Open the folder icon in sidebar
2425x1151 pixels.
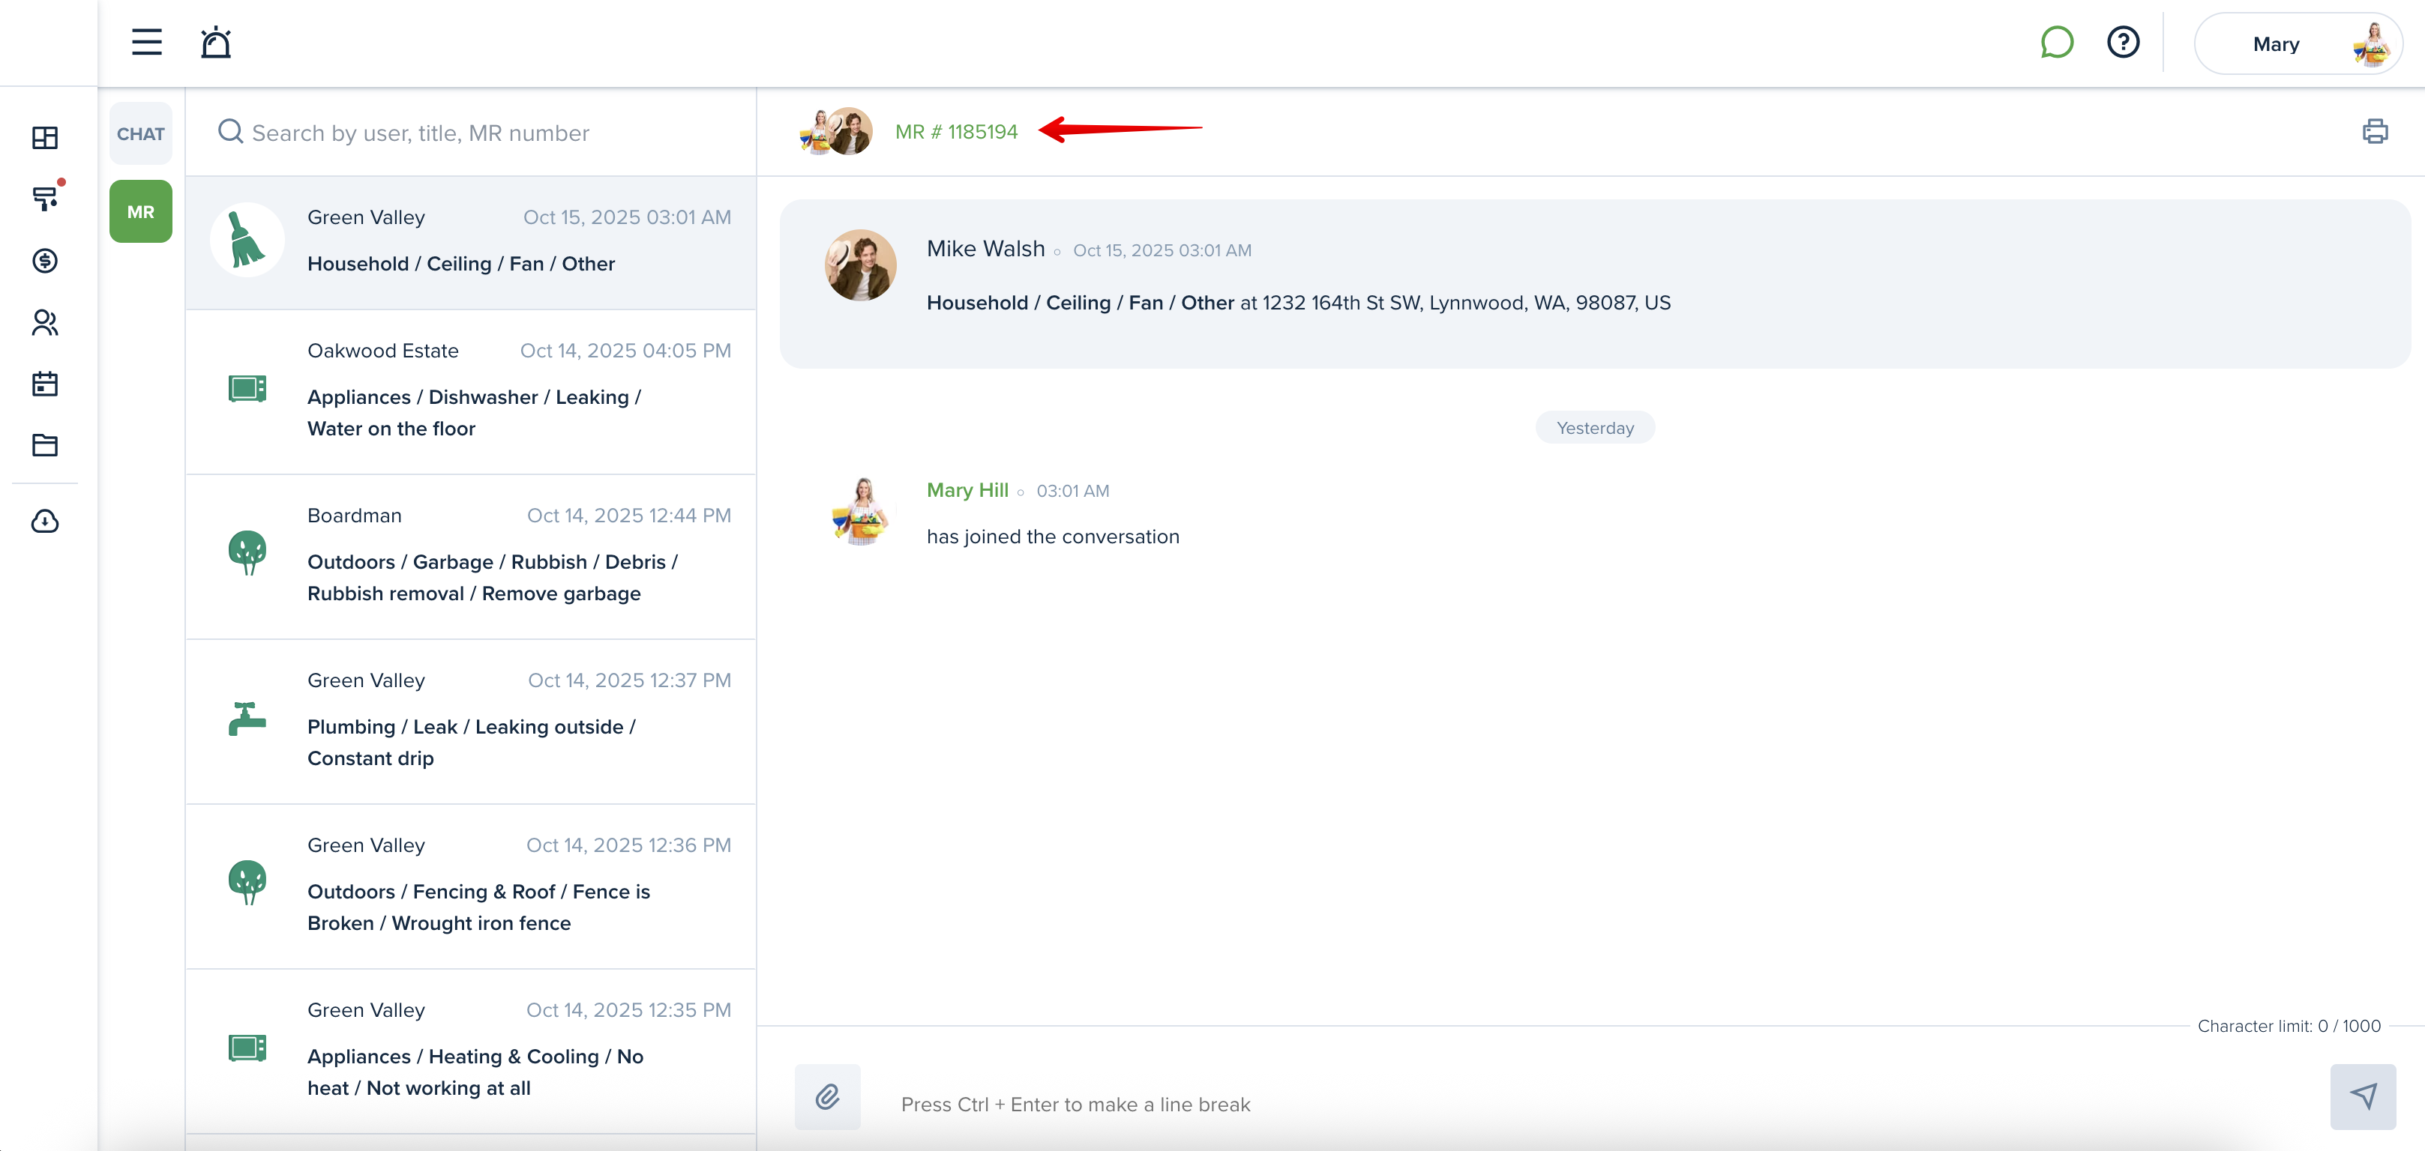45,445
